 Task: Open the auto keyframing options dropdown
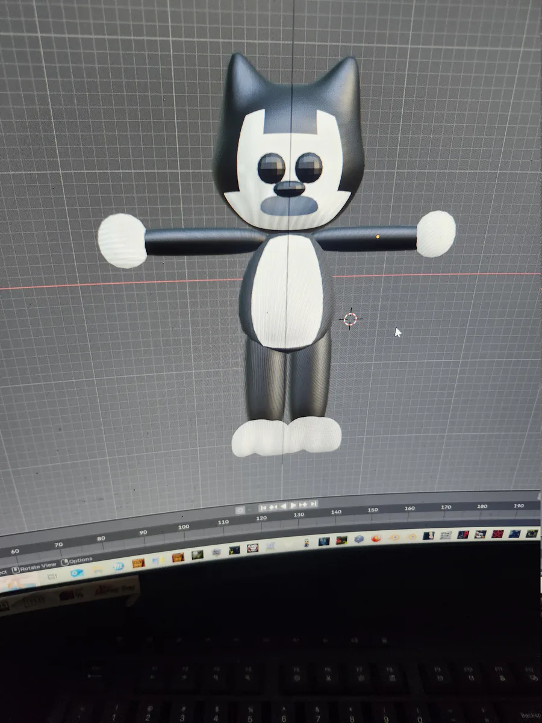click(x=249, y=509)
